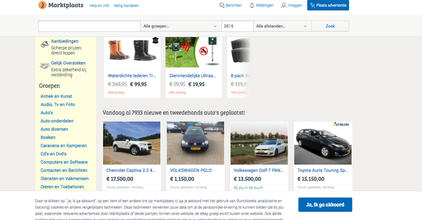The image size is (422, 220).
Task: Click the postcode field showing 2515
Action: pyautogui.click(x=237, y=26)
